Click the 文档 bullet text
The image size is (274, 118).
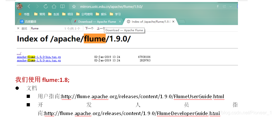coord(32,88)
